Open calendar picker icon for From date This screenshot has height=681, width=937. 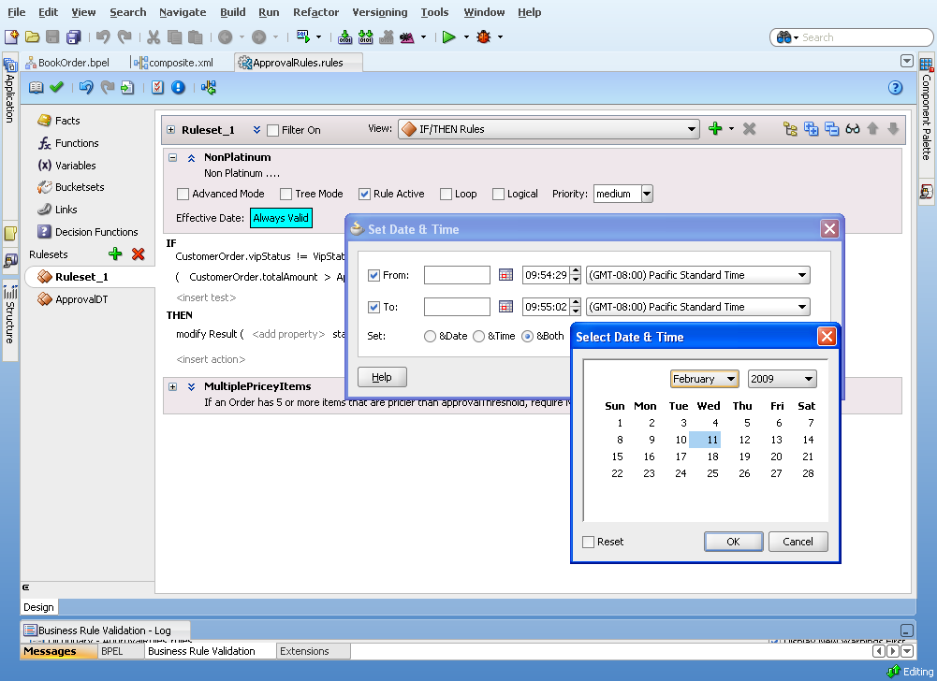point(506,275)
